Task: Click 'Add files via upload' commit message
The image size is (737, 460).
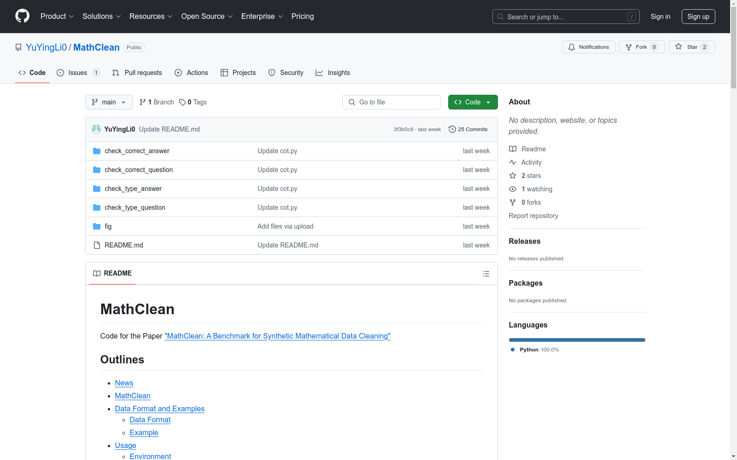Action: tap(286, 226)
